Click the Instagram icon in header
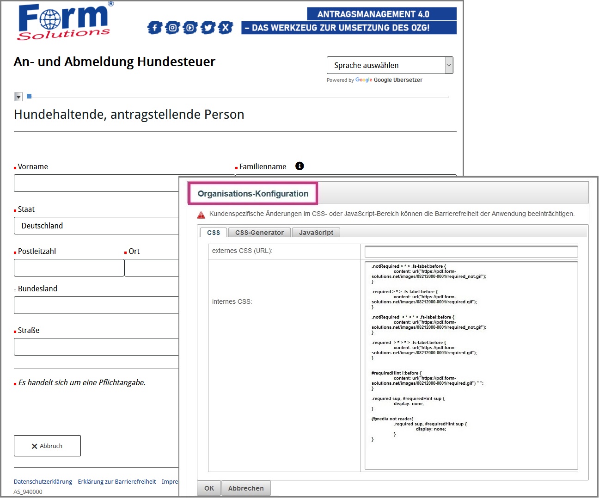This screenshot has height=498, width=599. coord(172,28)
